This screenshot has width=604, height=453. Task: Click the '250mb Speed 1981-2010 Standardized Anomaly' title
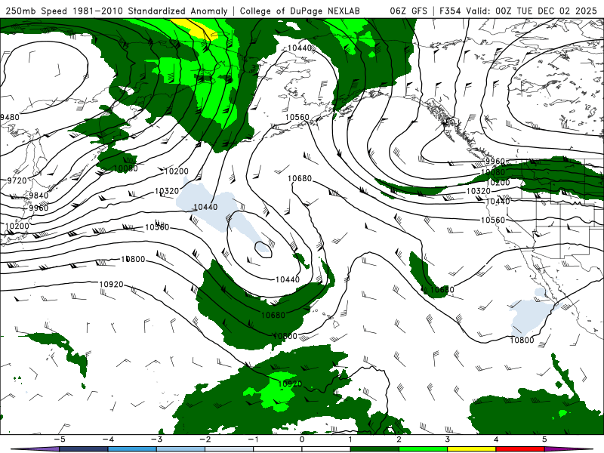coord(116,11)
